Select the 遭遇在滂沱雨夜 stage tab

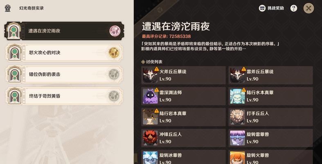pyautogui.click(x=64, y=31)
